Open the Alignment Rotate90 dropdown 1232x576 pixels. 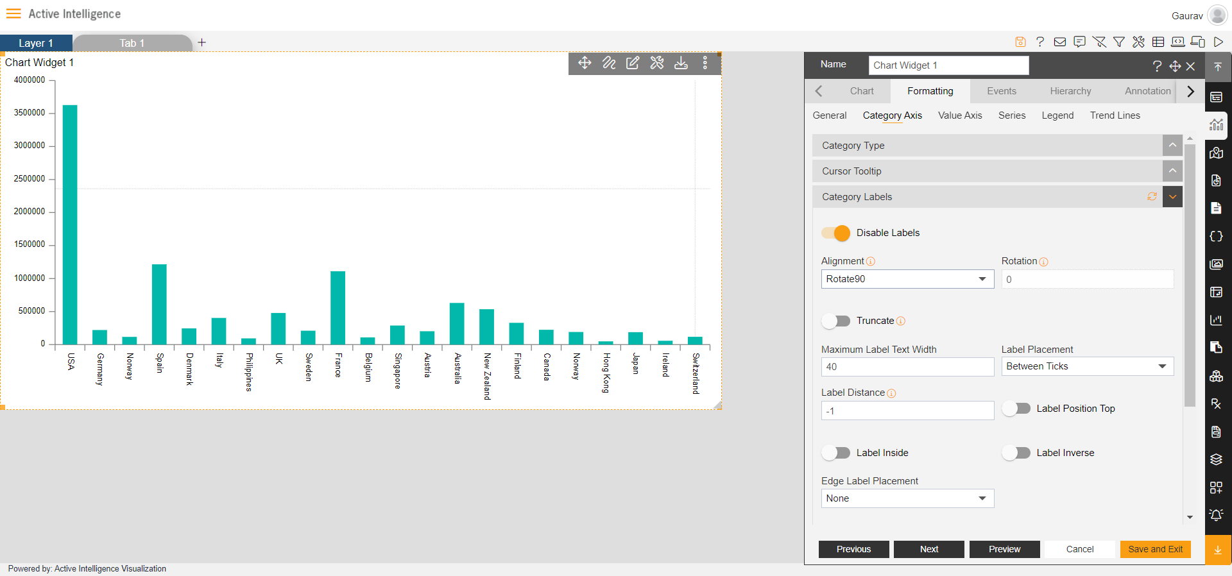click(x=907, y=279)
